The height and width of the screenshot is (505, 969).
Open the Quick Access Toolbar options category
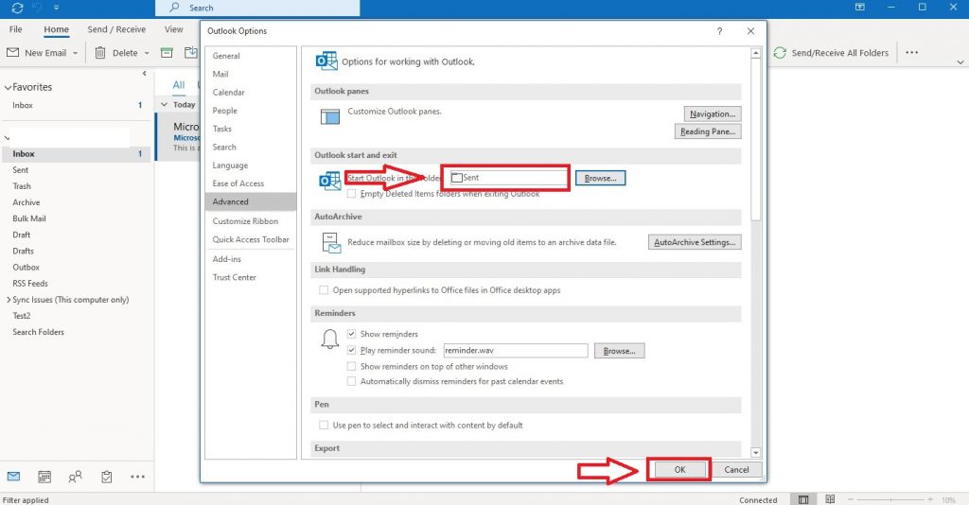(x=250, y=239)
